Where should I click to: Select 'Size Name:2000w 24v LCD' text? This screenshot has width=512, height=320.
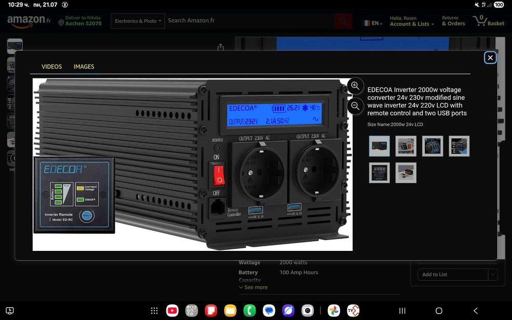[395, 124]
